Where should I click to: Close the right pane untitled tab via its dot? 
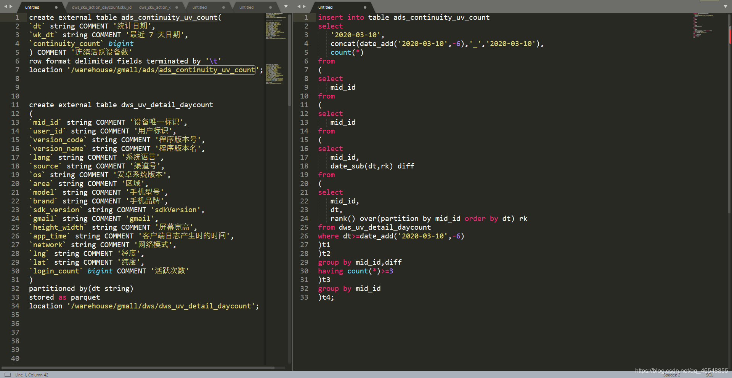[365, 7]
